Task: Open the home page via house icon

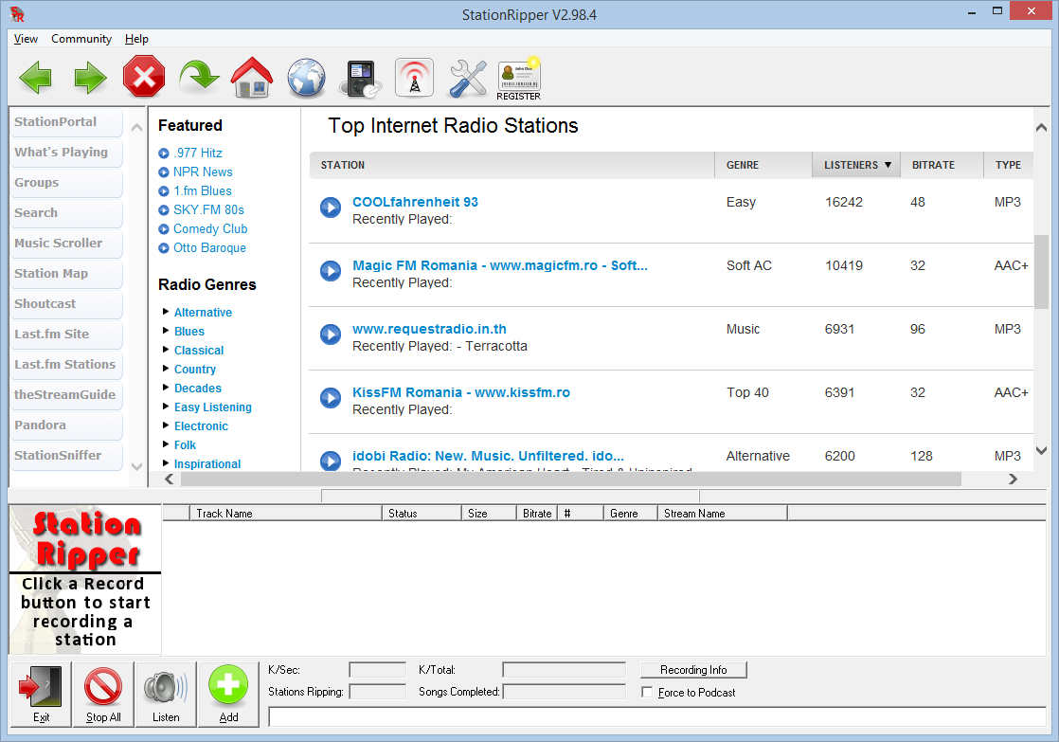Action: (x=252, y=77)
